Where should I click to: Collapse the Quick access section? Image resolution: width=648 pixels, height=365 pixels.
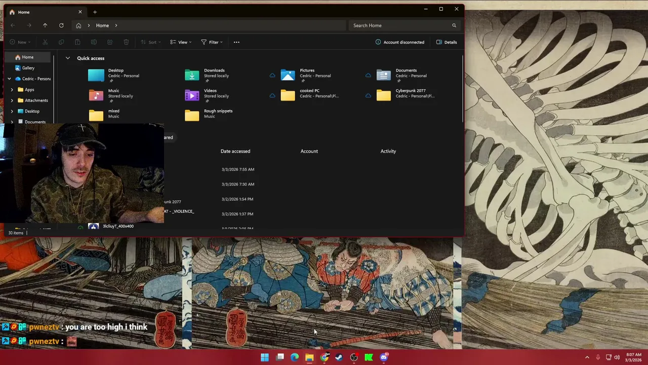[x=67, y=58]
